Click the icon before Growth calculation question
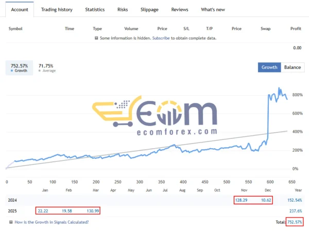The image size is (309, 231). pyautogui.click(x=11, y=222)
